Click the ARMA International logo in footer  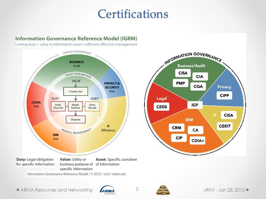[x=108, y=190]
